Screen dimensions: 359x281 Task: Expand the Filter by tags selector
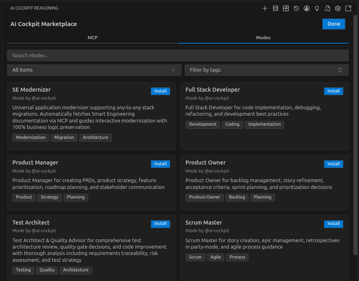tap(267, 70)
